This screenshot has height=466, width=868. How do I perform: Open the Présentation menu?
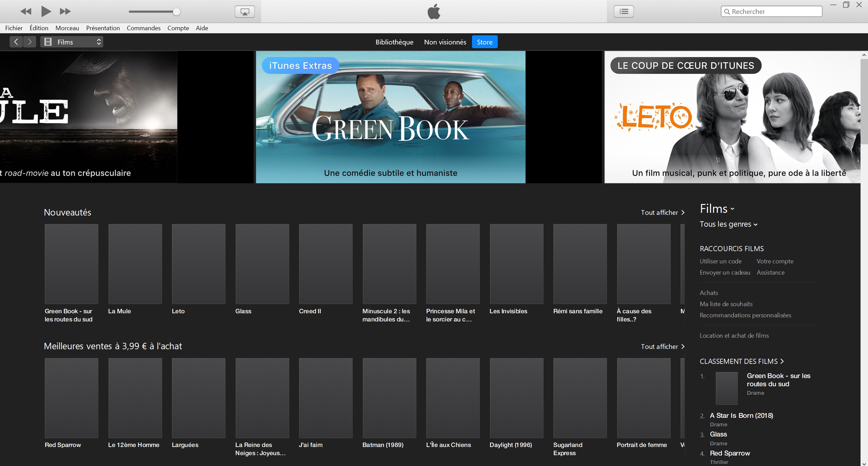coord(103,28)
